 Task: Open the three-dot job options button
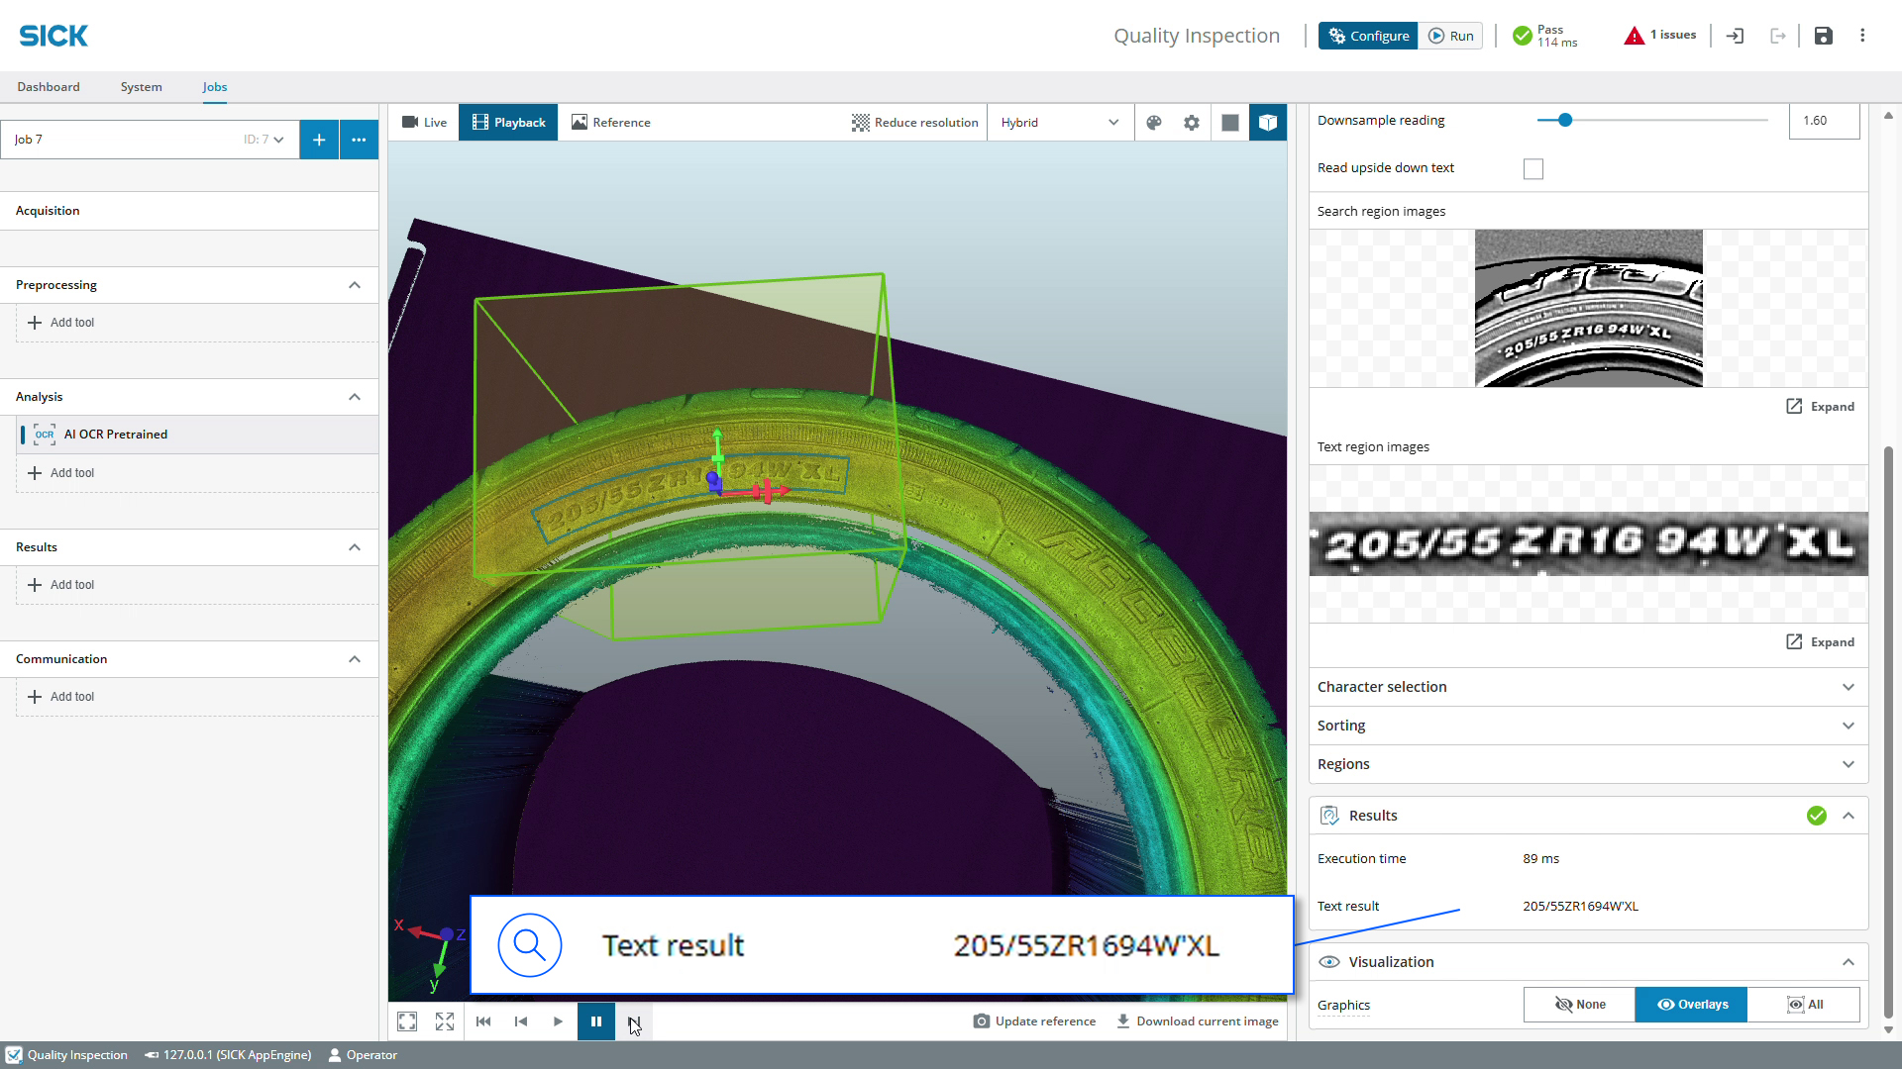point(359,140)
